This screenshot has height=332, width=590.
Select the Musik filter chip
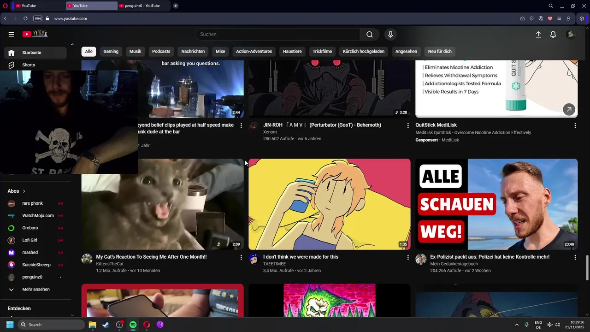click(x=136, y=51)
